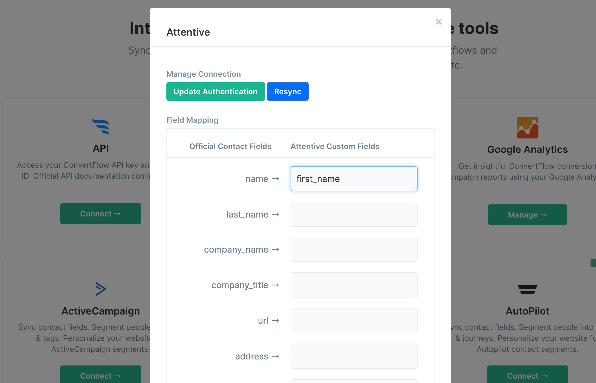Screen dimensions: 596x383
Task: Click the Field Mapping section label
Action: [192, 120]
